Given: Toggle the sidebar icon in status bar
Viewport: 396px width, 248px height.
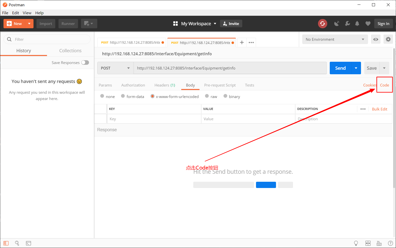Looking at the screenshot, I should 6,243.
